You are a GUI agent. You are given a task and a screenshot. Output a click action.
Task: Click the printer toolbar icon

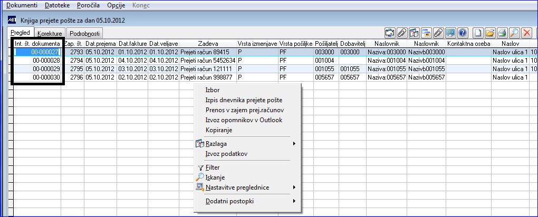coord(502,33)
